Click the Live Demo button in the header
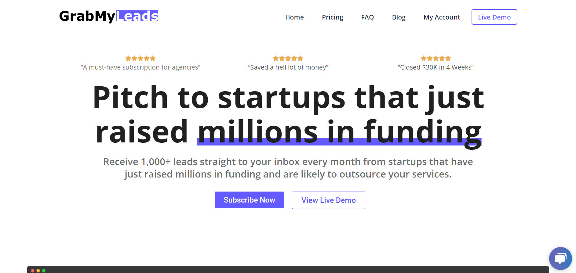This screenshot has width=576, height=273. coord(494,17)
